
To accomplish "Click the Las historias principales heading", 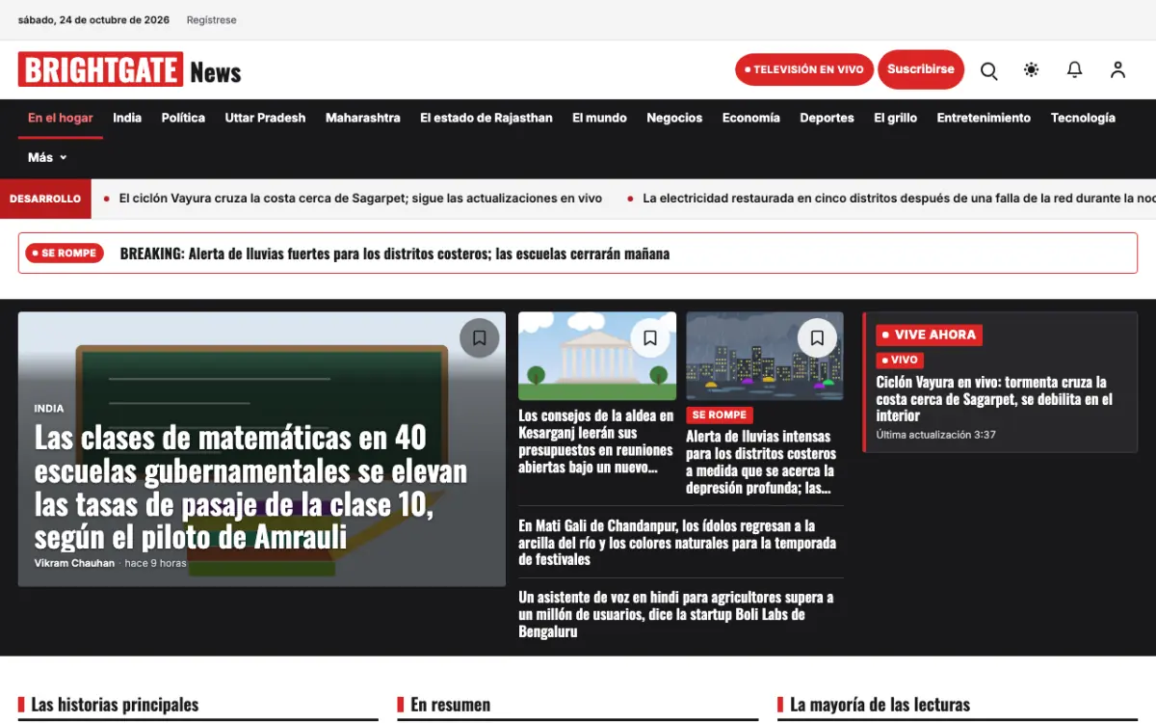I will tap(115, 705).
